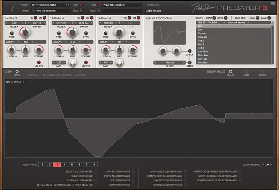Open the bank selector 000 Introduction
The height and width of the screenshot is (190, 279).
(x=51, y=11)
